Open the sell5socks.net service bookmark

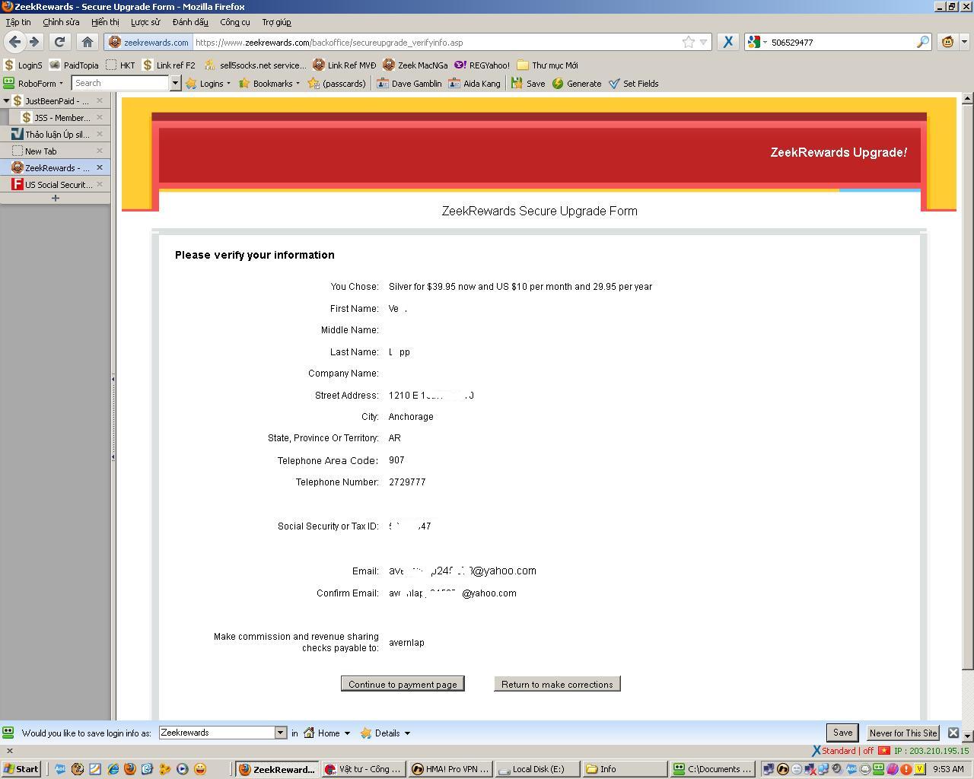point(255,65)
